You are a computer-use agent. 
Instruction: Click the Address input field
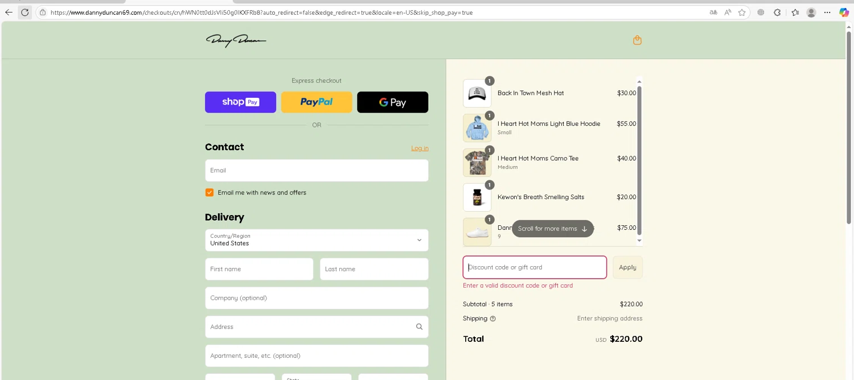[x=317, y=327]
